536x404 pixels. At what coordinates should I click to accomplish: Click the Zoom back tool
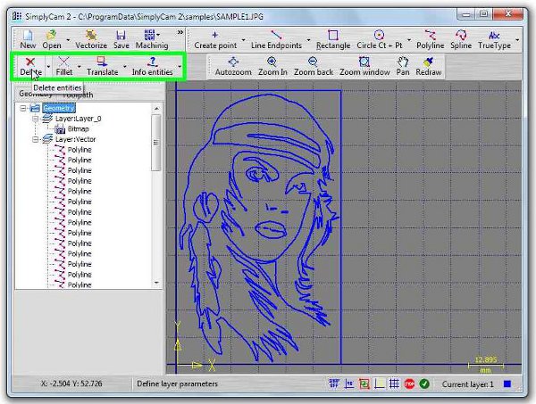click(x=314, y=67)
